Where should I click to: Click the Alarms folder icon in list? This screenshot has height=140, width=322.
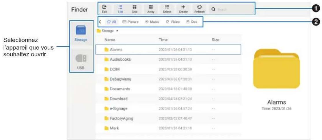[106, 49]
